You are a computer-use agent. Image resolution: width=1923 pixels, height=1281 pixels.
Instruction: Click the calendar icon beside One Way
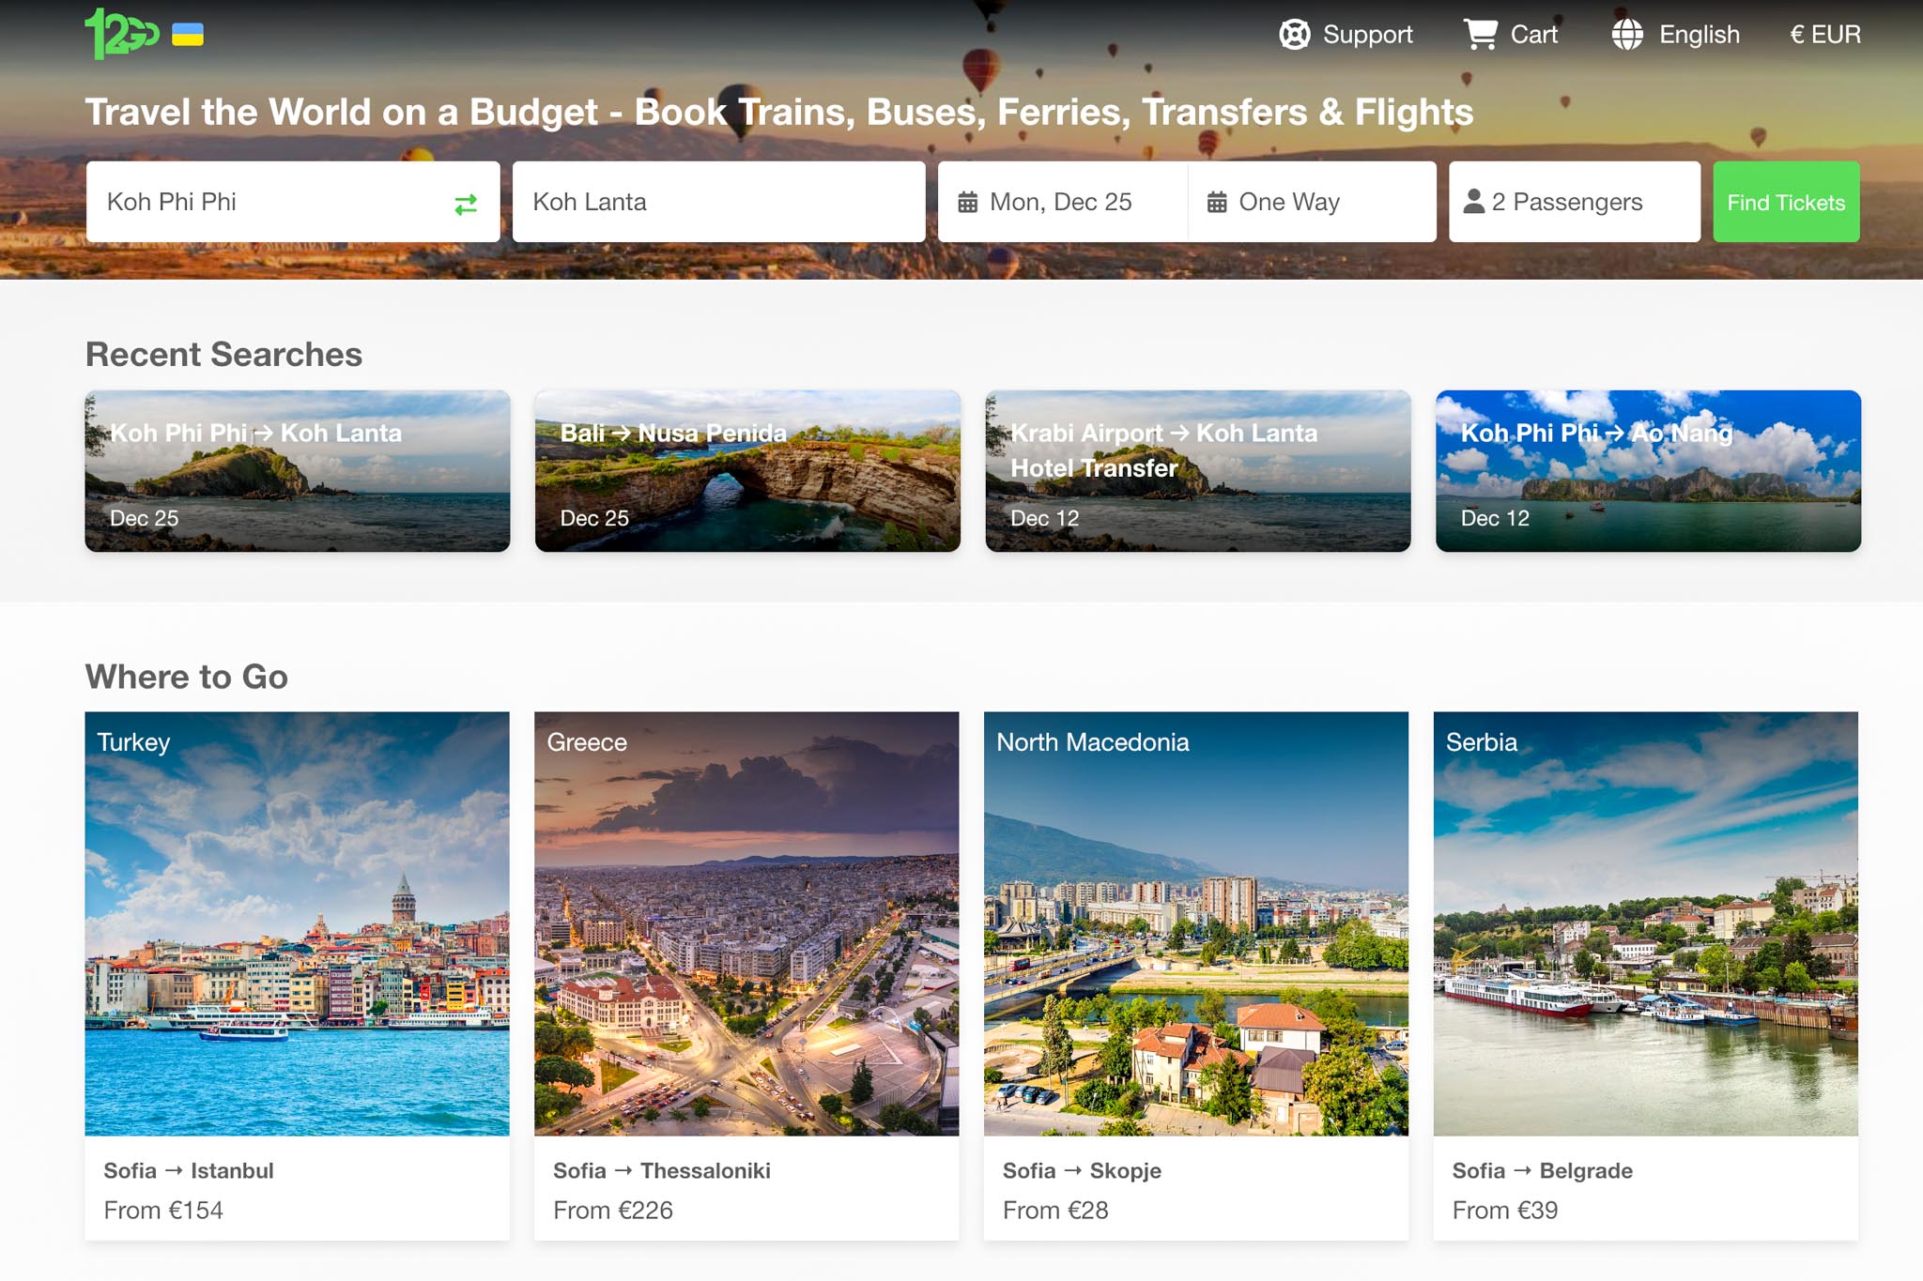click(1218, 201)
